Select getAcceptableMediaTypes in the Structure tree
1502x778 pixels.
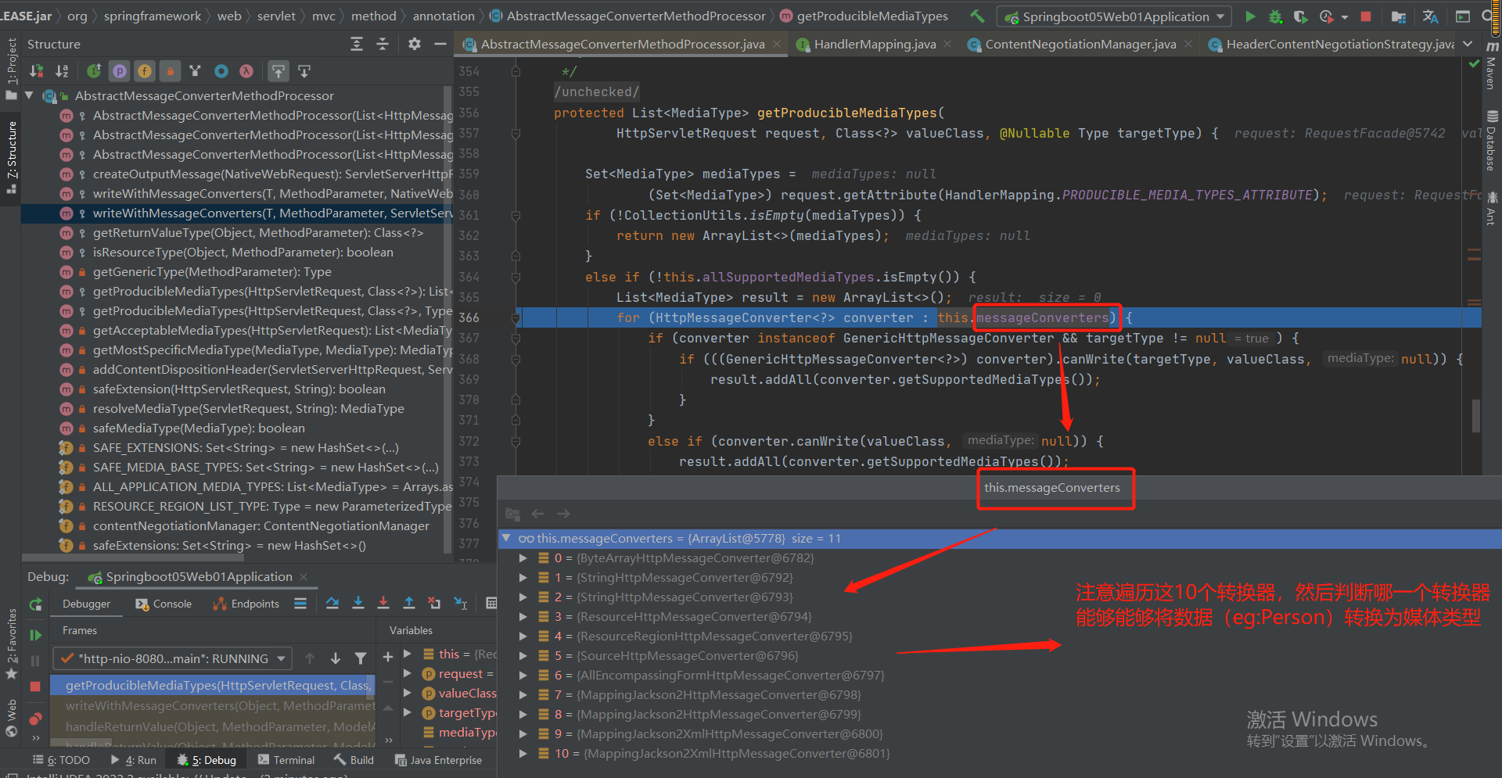pyautogui.click(x=272, y=331)
